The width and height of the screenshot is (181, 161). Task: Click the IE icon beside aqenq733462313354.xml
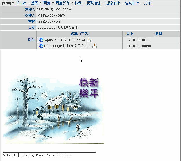click(x=41, y=40)
